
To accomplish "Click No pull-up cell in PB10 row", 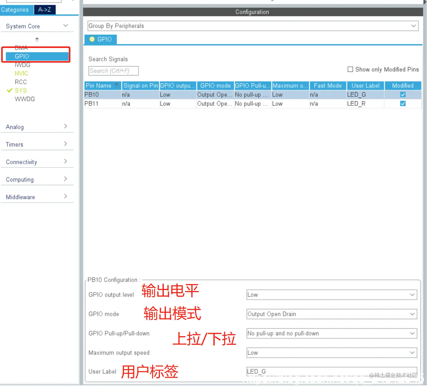I will coord(253,95).
